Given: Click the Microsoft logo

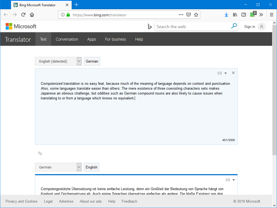Looking at the screenshot, I should pyautogui.click(x=21, y=26).
